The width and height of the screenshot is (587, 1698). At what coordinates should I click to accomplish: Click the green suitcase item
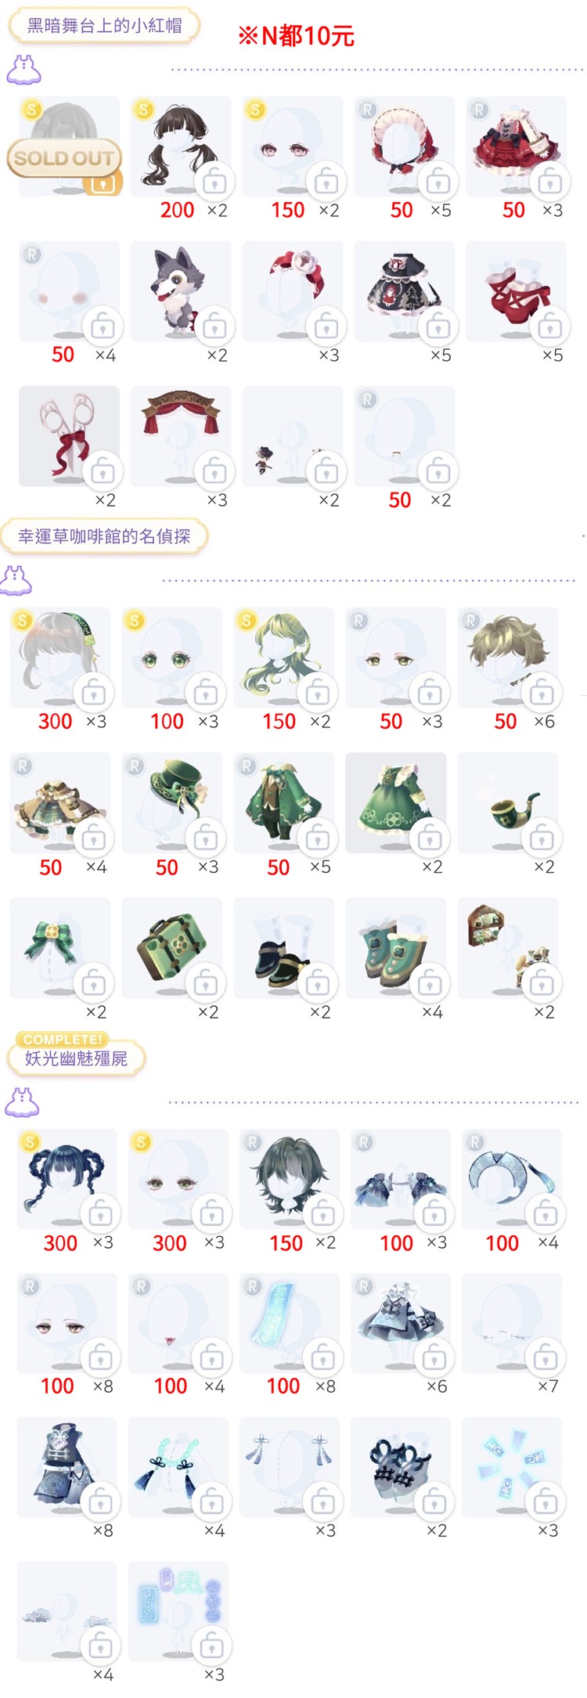click(171, 948)
